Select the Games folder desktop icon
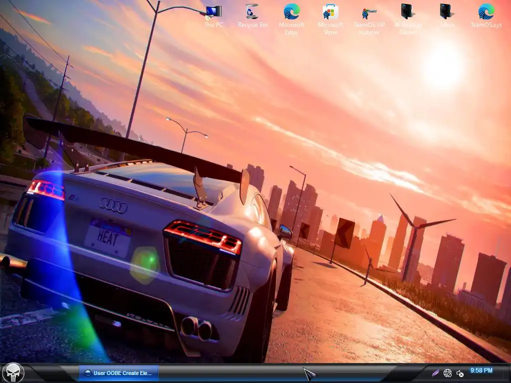 pos(408,19)
